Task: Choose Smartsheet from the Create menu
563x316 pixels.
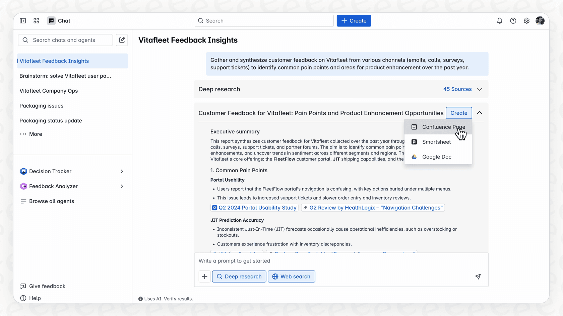Action: click(436, 142)
